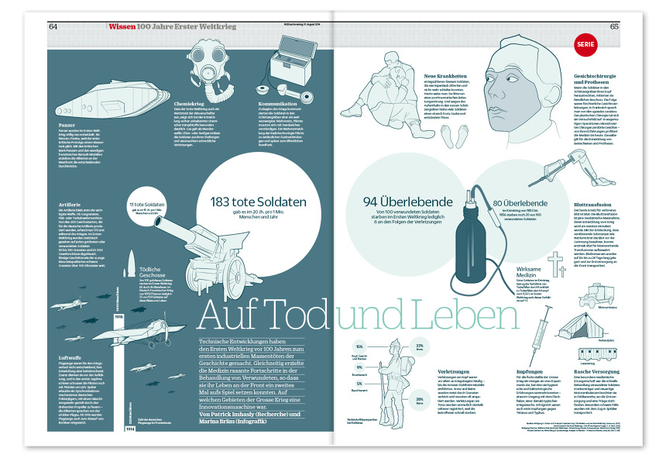Click the standing soldier with rifle
The height and width of the screenshot is (455, 666).
396,384
